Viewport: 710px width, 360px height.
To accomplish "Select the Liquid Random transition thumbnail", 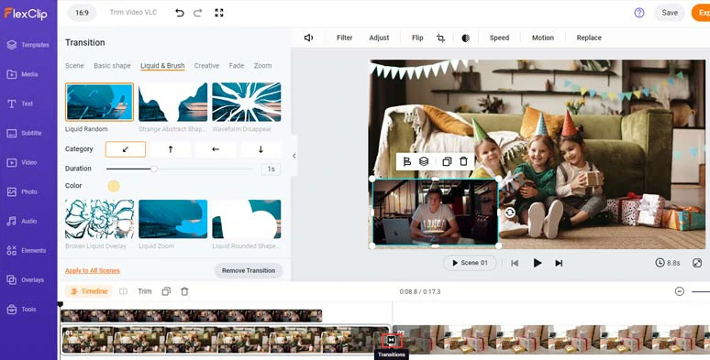I will pyautogui.click(x=99, y=102).
